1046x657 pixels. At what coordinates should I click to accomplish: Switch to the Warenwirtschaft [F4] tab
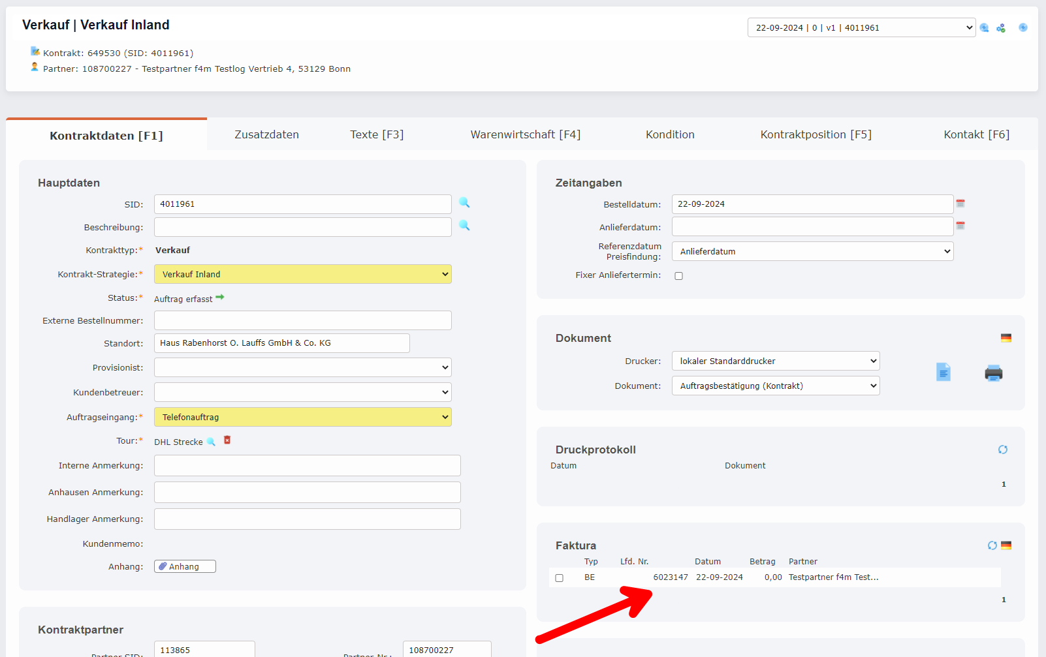(525, 134)
